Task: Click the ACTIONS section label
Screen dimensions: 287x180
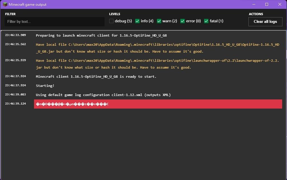Action: coord(256,14)
